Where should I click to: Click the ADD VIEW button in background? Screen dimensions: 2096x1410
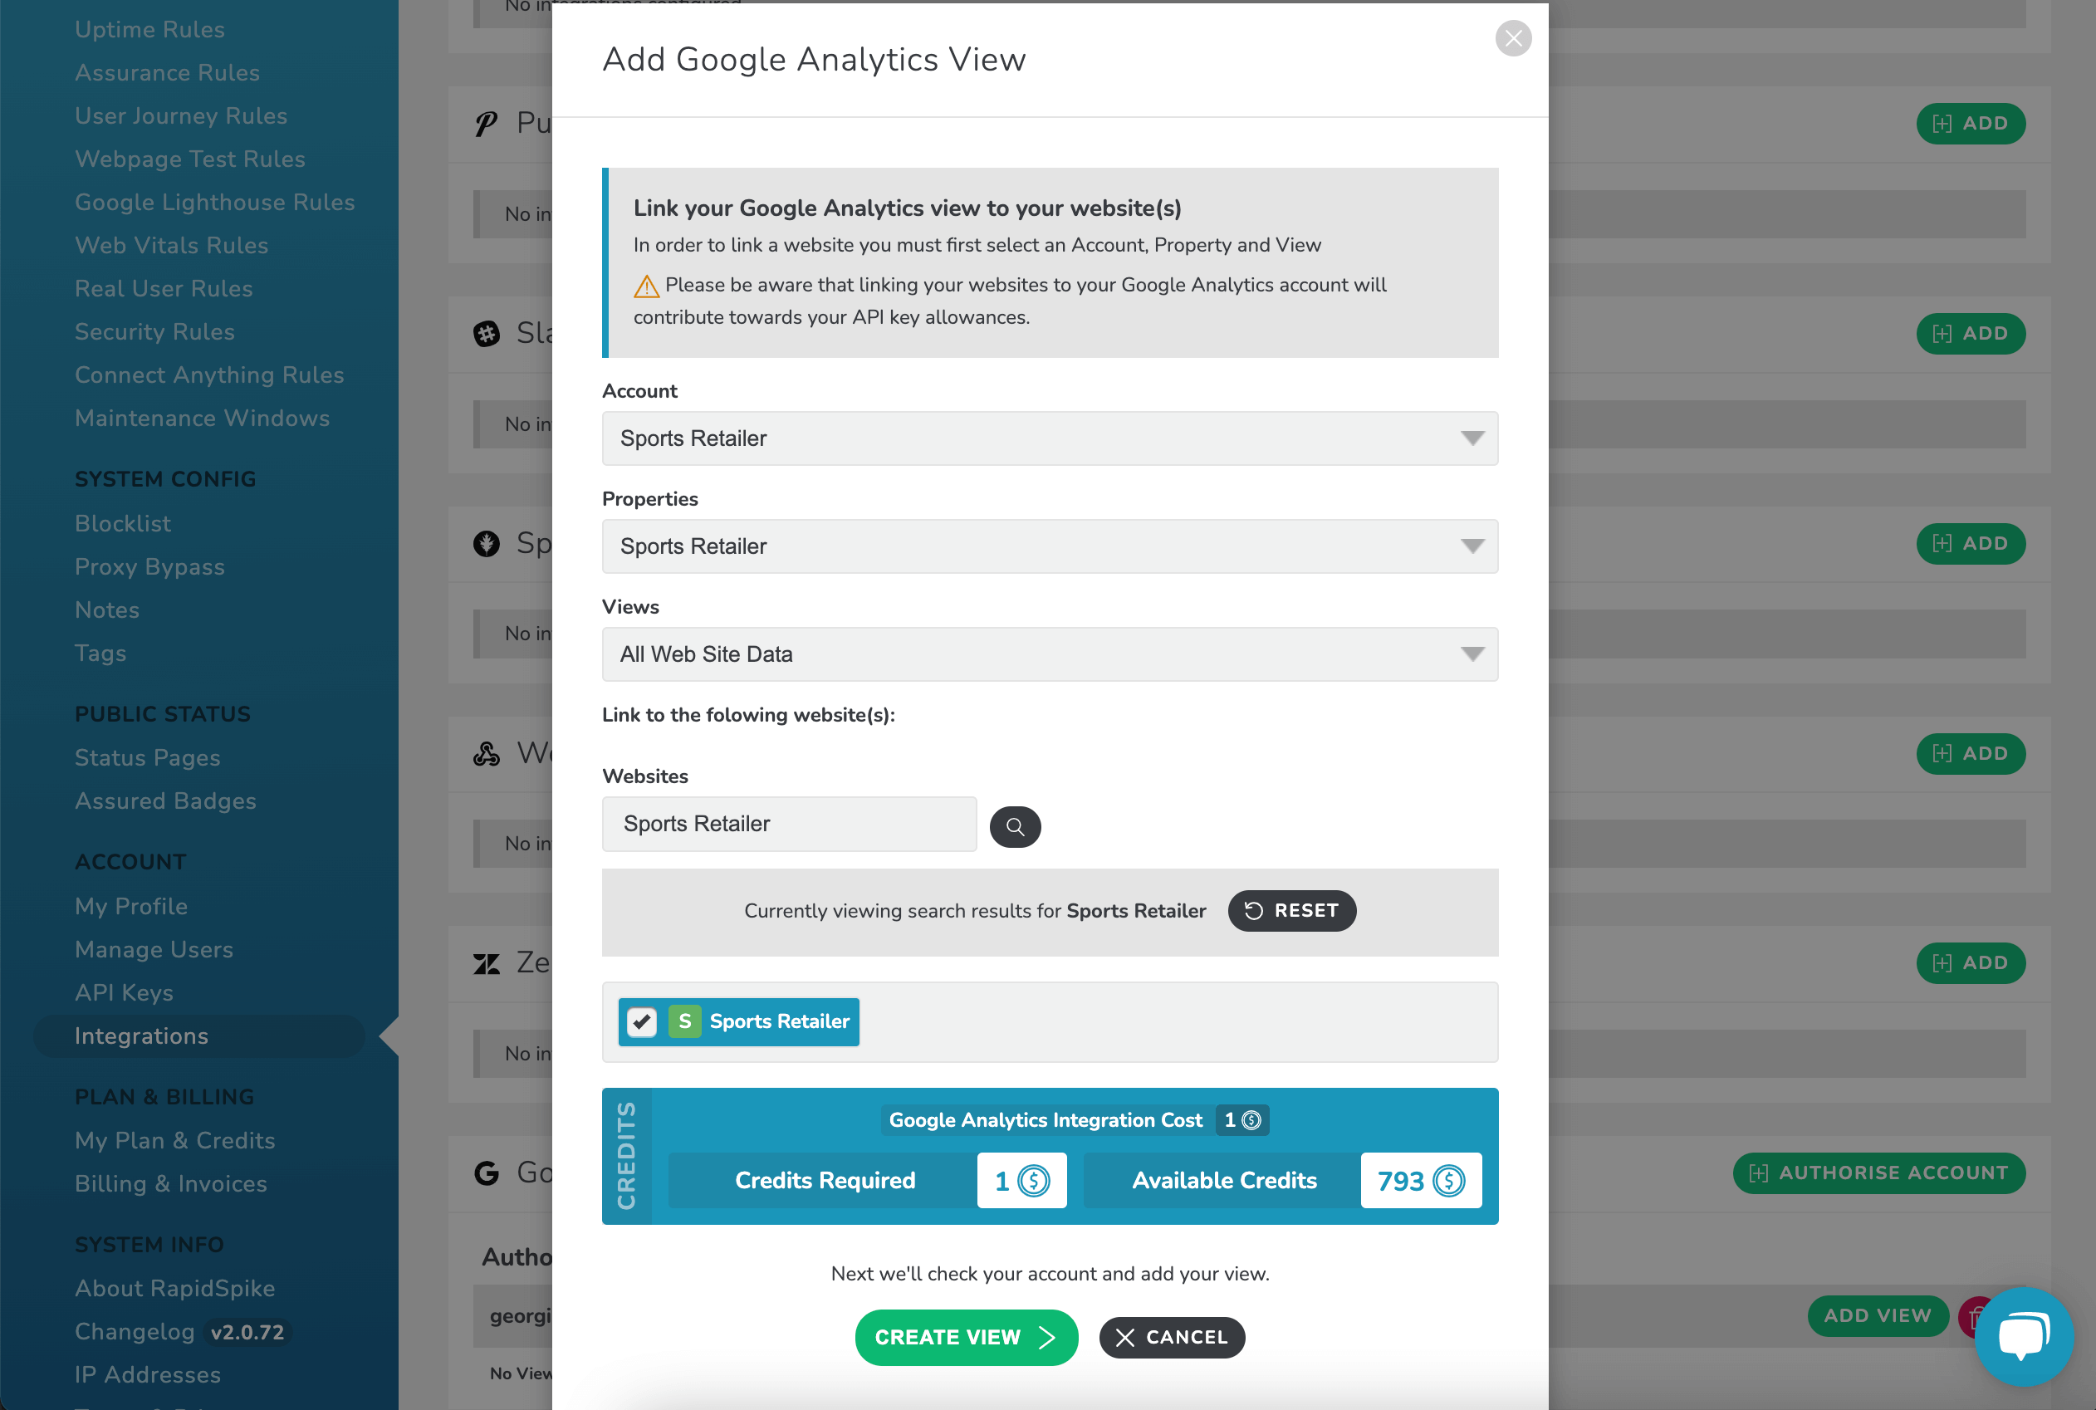pos(1878,1315)
